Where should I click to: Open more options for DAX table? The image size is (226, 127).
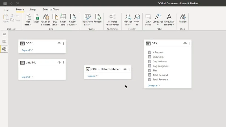pos(189,43)
